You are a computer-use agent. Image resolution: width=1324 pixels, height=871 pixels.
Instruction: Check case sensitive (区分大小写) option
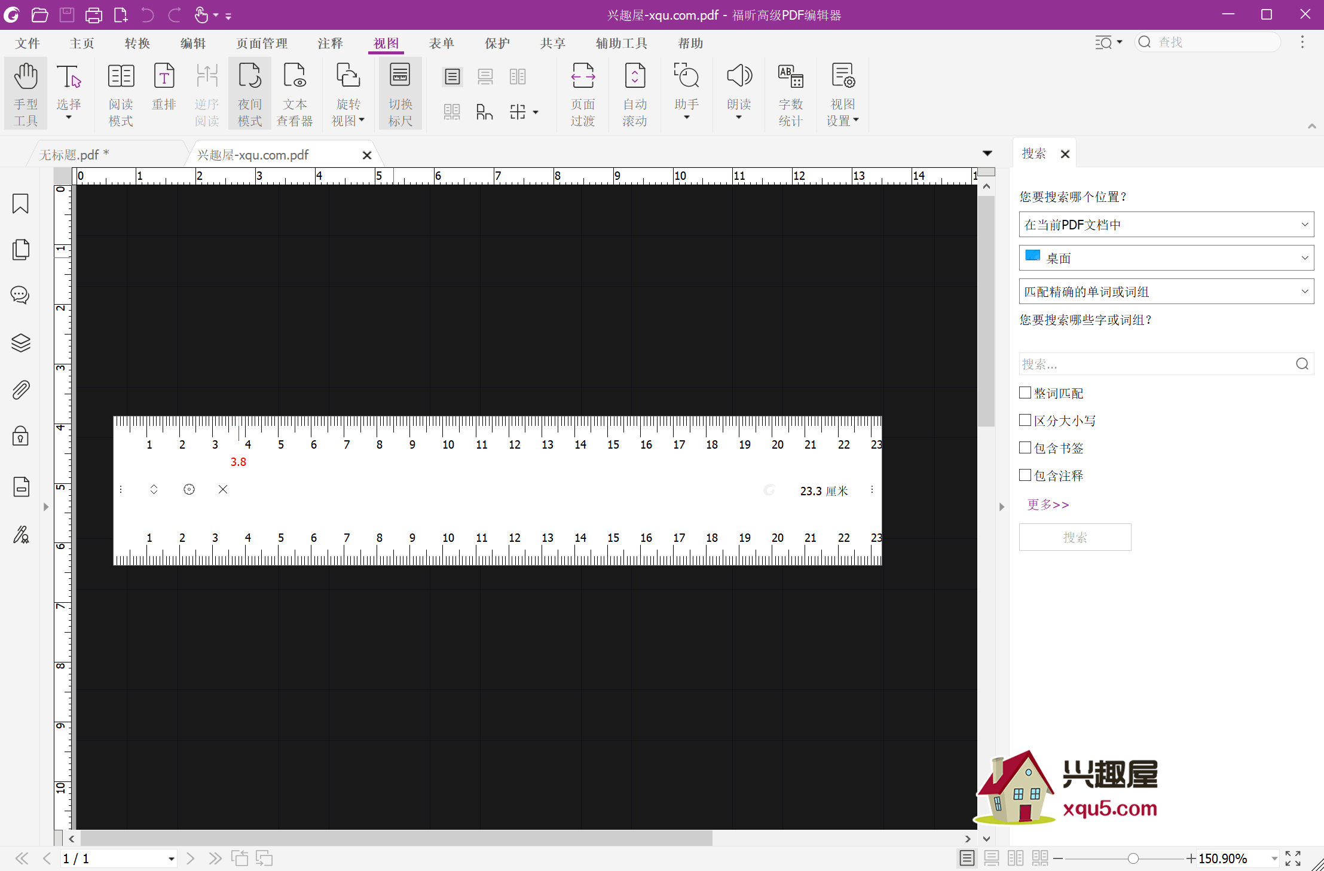(x=1025, y=420)
